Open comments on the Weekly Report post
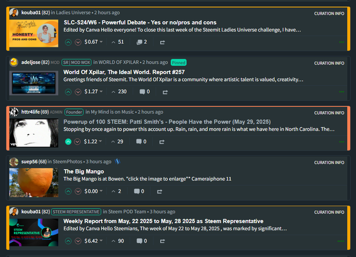The width and height of the screenshot is (356, 257). (x=142, y=241)
